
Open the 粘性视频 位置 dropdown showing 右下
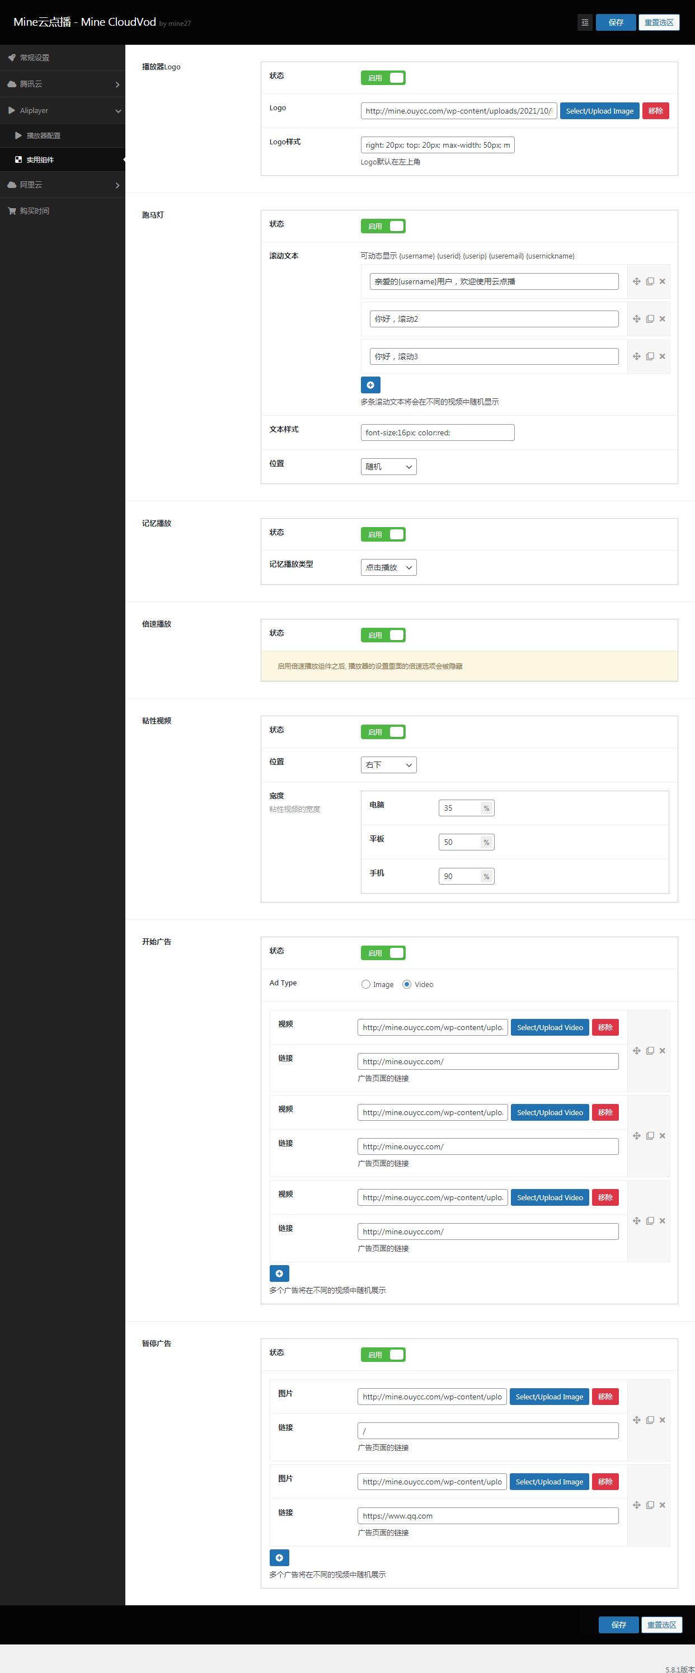tap(388, 765)
